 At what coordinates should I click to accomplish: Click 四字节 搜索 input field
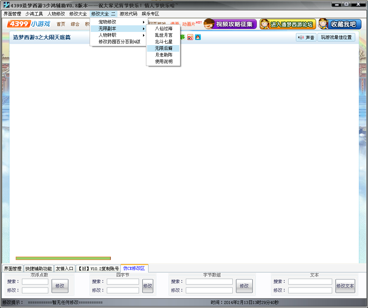(123, 281)
